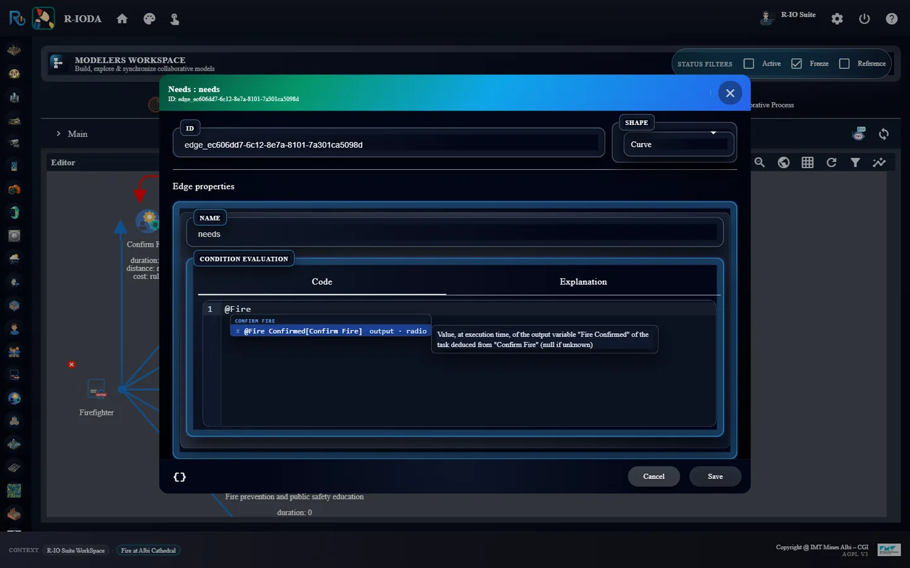The height and width of the screenshot is (568, 910).
Task: Select the city buildings sidebar icon
Action: tap(14, 97)
